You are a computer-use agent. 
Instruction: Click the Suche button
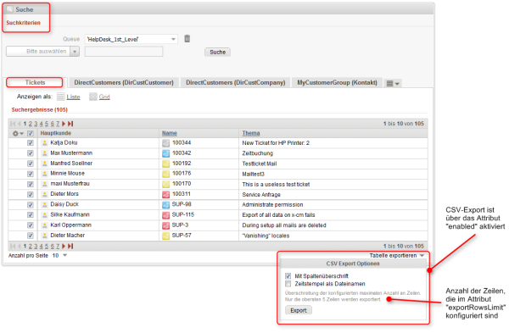(x=217, y=53)
